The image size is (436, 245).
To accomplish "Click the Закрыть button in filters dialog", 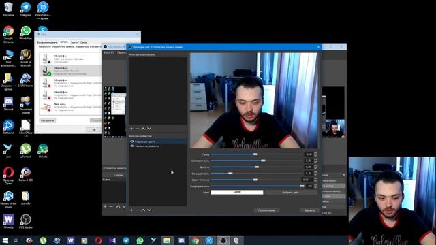I will pyautogui.click(x=310, y=210).
